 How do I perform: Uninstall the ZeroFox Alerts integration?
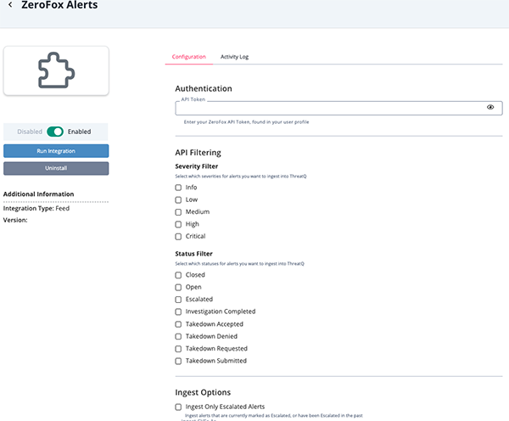(x=56, y=168)
